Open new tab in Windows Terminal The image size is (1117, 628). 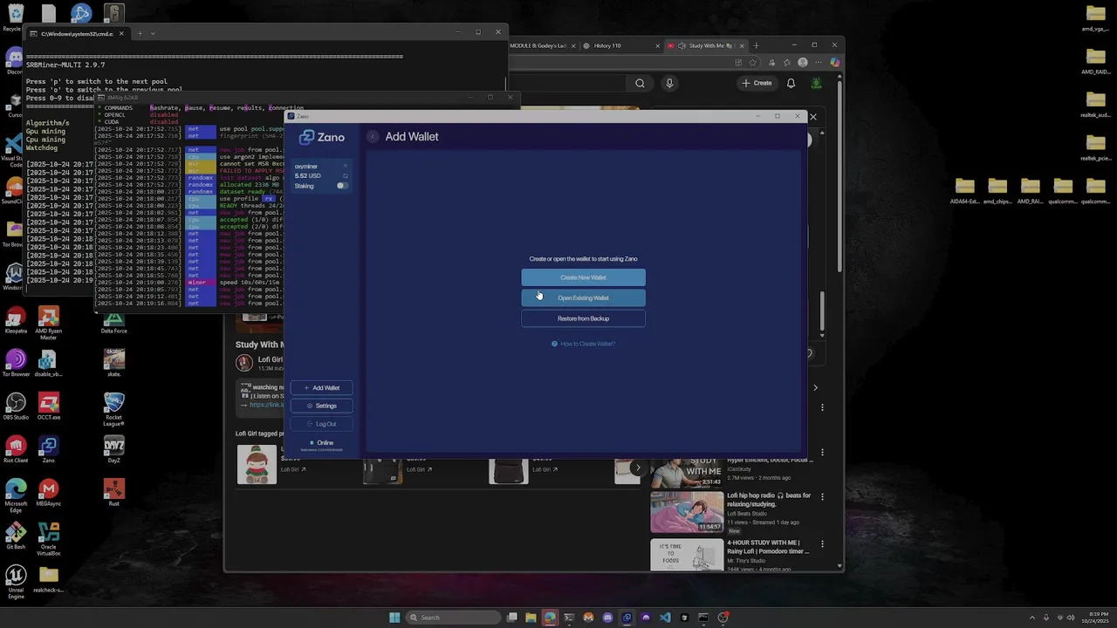[x=140, y=33]
